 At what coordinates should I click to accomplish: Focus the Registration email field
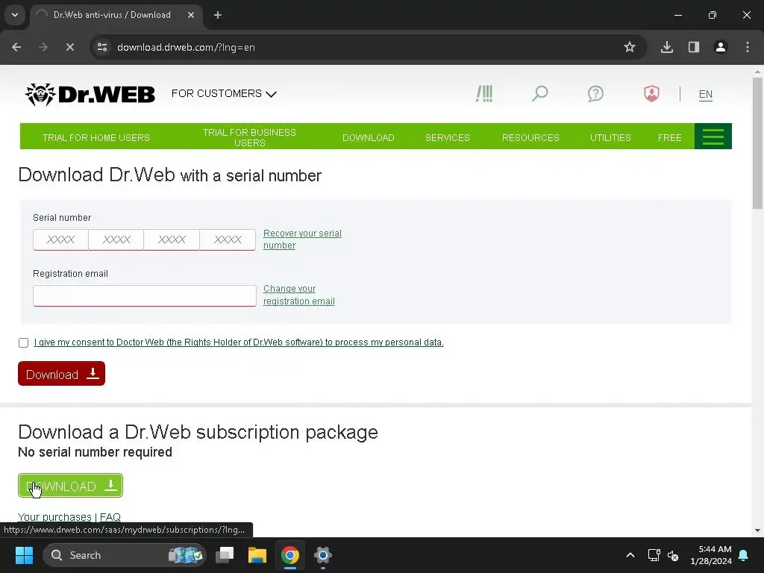tap(145, 295)
